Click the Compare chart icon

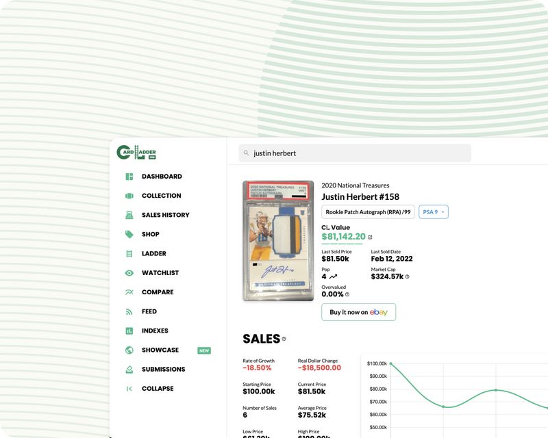[129, 292]
